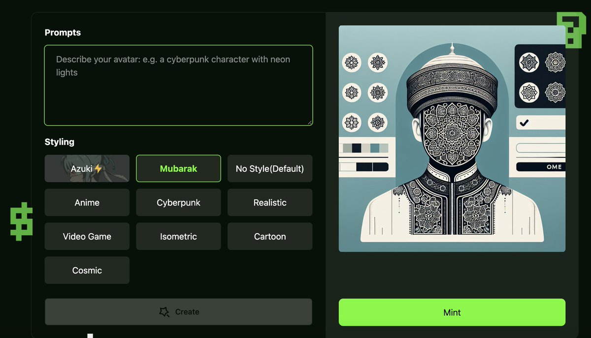Image resolution: width=591 pixels, height=338 pixels.
Task: Click the prompt description text area
Action: tap(178, 85)
